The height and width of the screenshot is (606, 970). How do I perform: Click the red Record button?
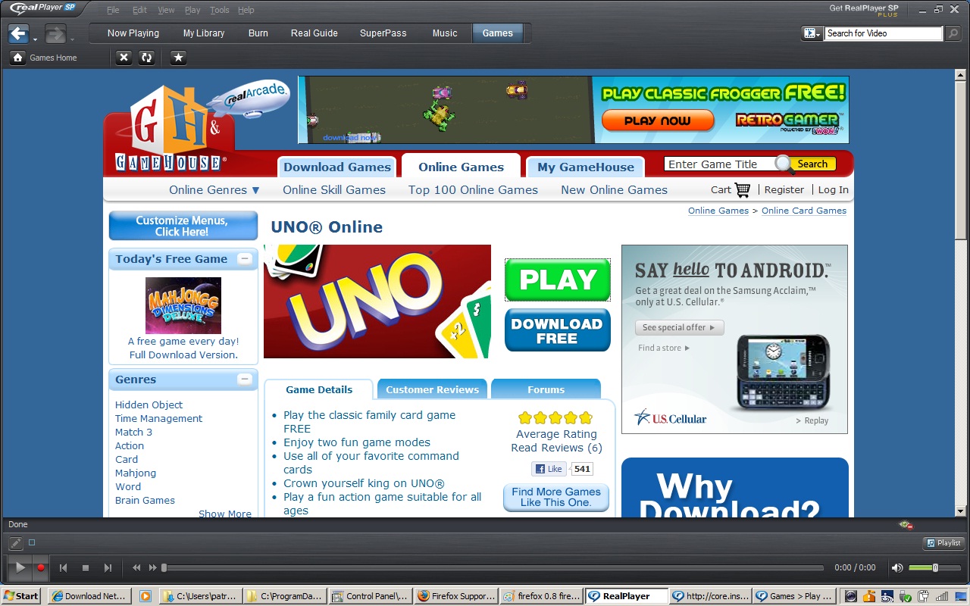point(41,567)
